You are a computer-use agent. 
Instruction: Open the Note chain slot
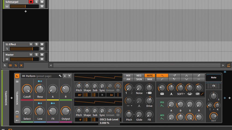click(214, 78)
